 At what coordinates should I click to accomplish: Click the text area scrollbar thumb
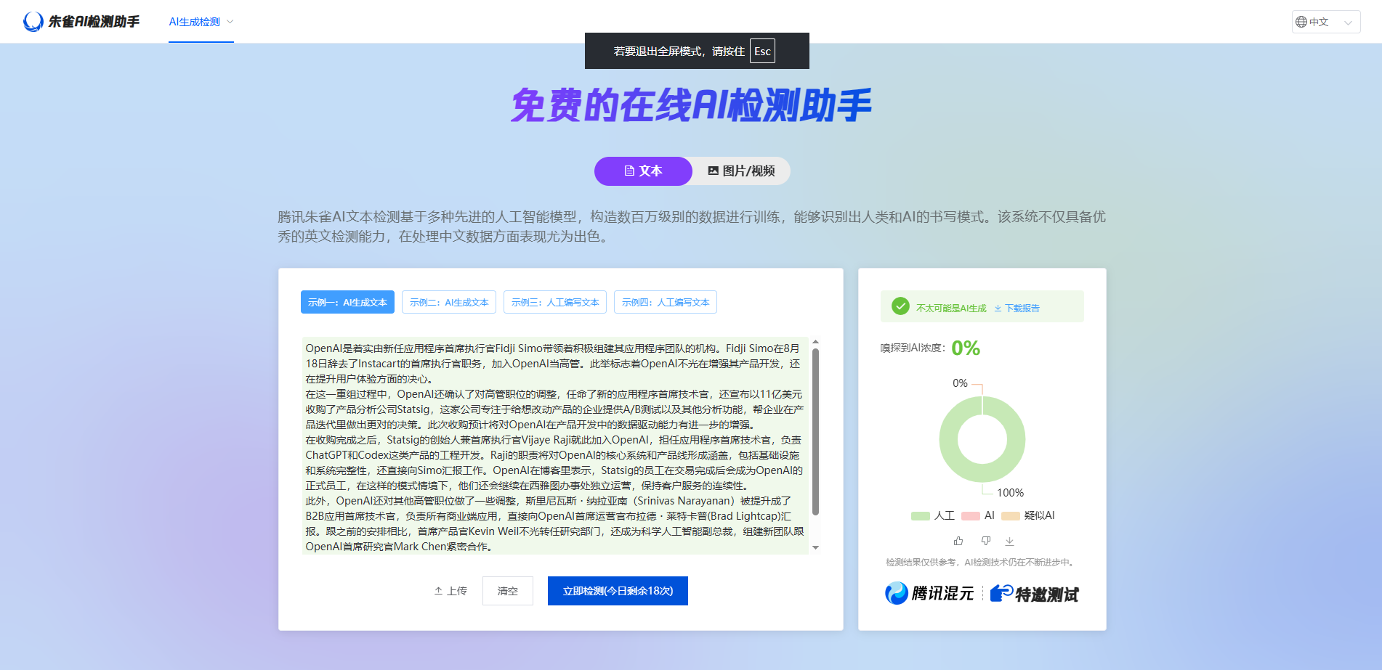815,432
